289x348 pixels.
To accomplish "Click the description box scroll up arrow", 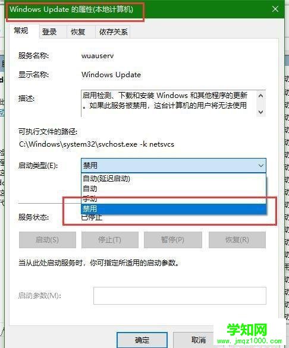I will [261, 96].
